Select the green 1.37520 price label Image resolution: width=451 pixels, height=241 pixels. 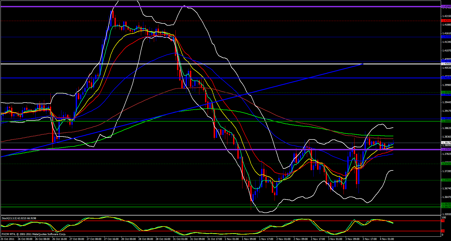coord(446,163)
